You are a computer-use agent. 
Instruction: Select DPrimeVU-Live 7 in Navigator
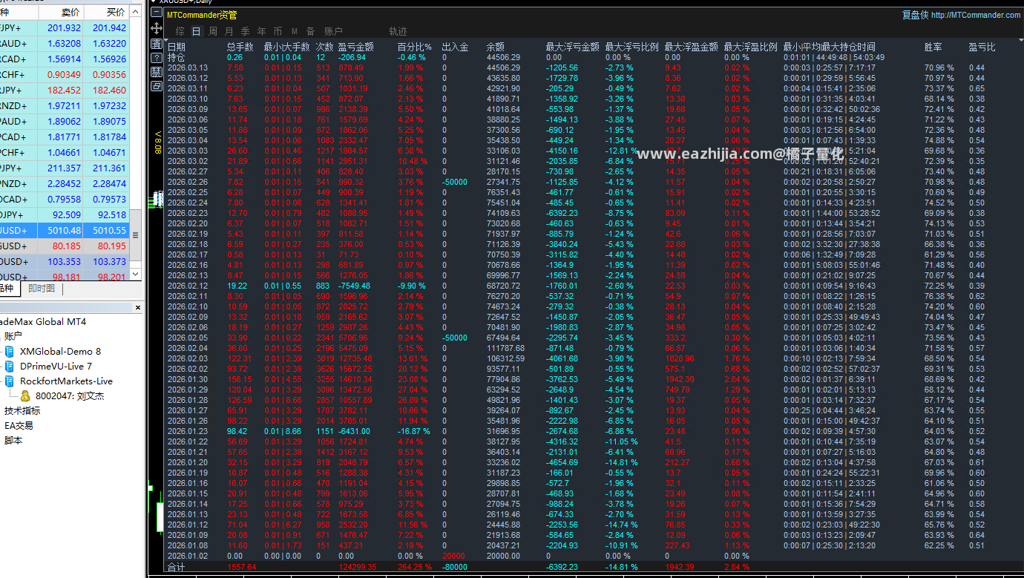point(56,367)
